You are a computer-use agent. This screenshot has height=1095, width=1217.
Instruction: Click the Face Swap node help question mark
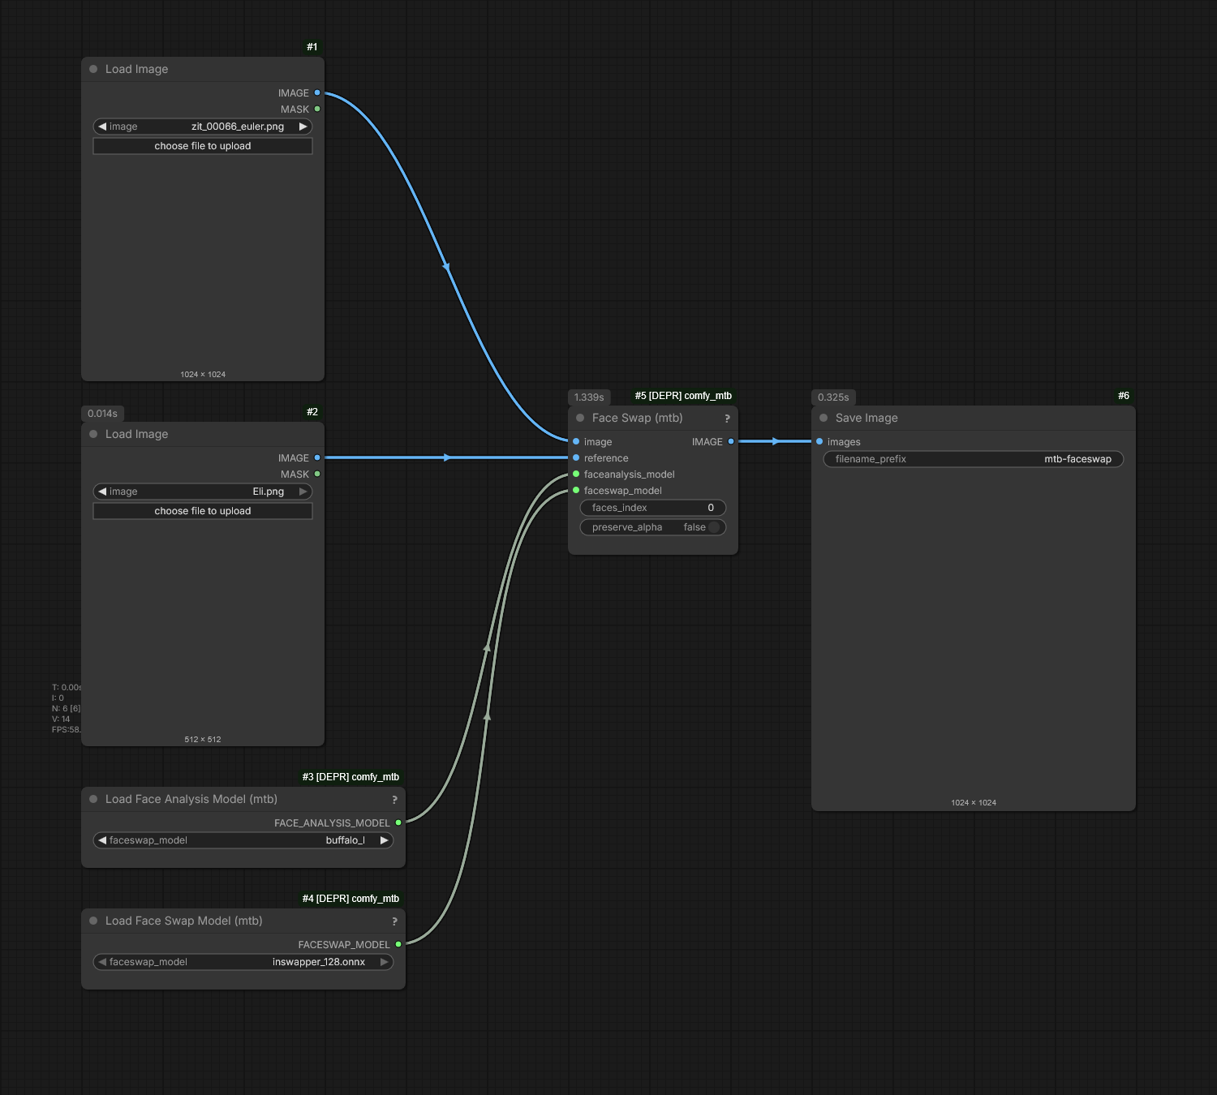coord(727,419)
